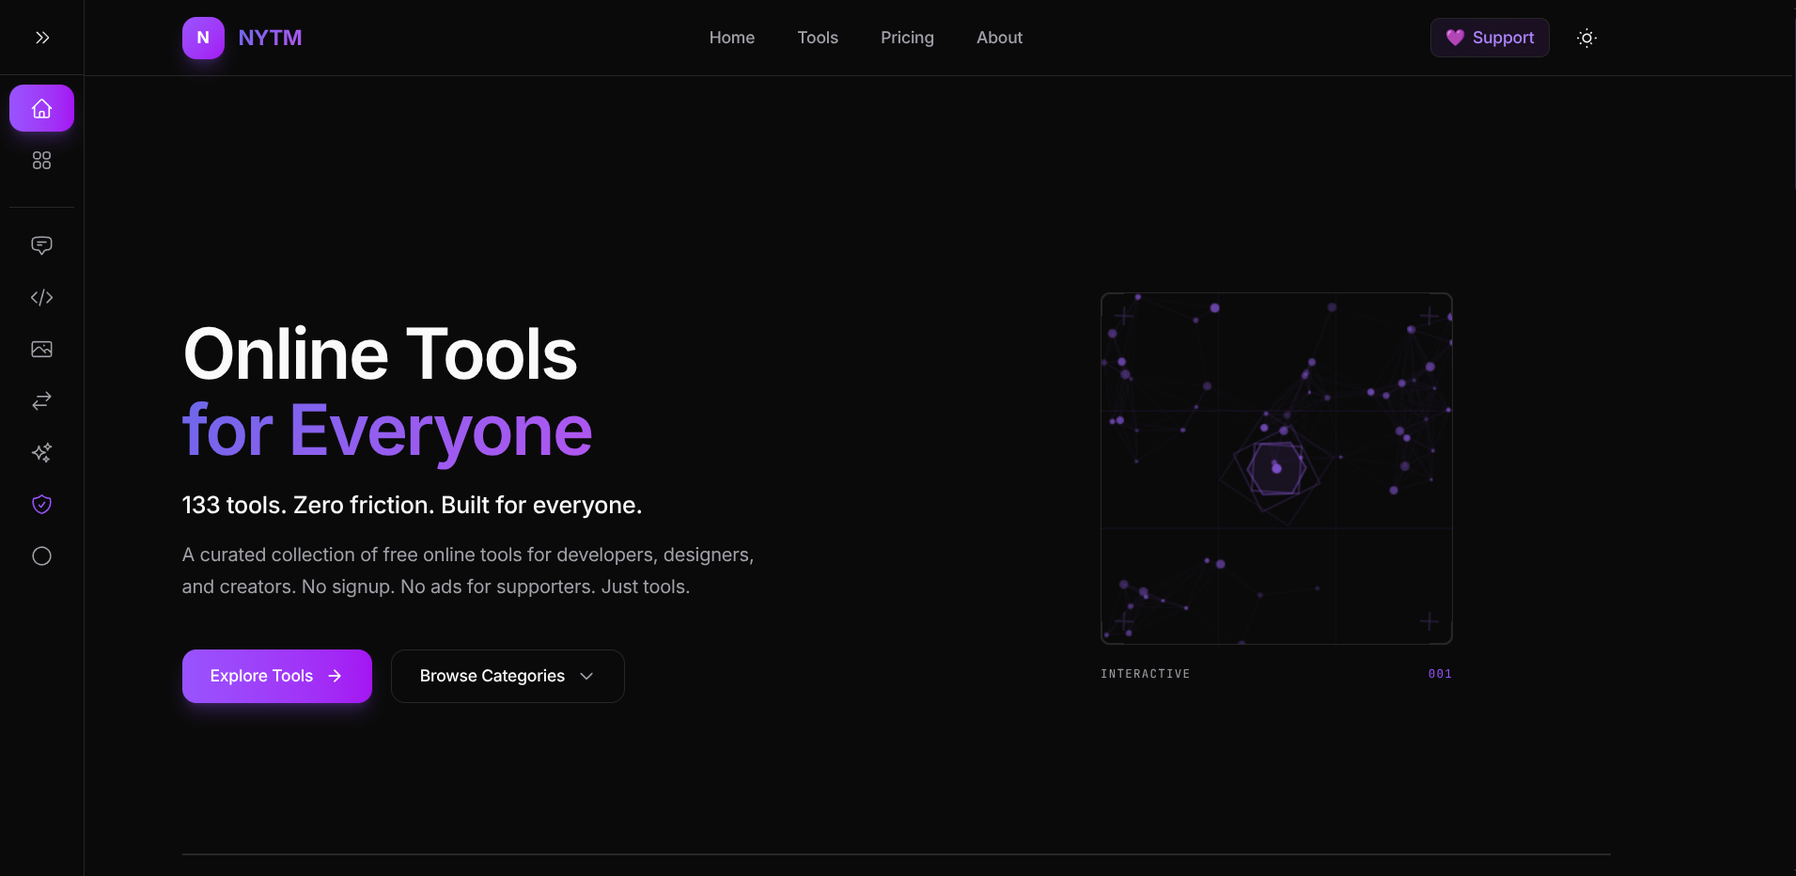Viewport: 1796px width, 876px height.
Task: Click the circle icon at sidebar bottom
Action: point(41,556)
